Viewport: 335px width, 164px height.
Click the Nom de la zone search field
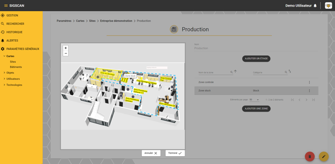click(214, 72)
